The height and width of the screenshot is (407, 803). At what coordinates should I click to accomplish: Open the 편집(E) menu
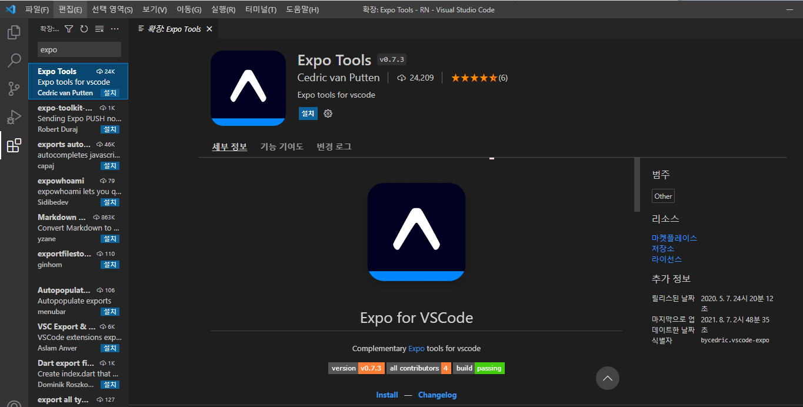pos(71,9)
